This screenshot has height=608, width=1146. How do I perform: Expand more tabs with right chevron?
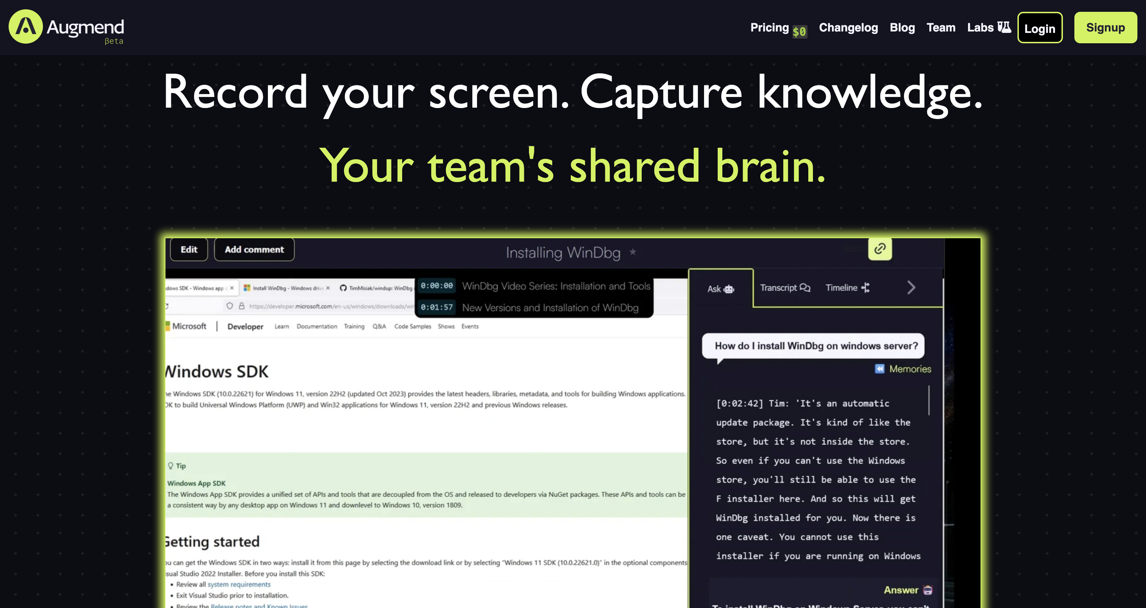coord(911,288)
